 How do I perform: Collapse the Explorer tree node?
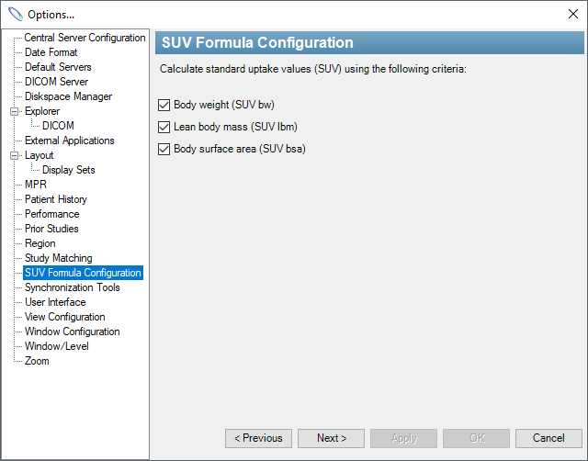coord(14,111)
